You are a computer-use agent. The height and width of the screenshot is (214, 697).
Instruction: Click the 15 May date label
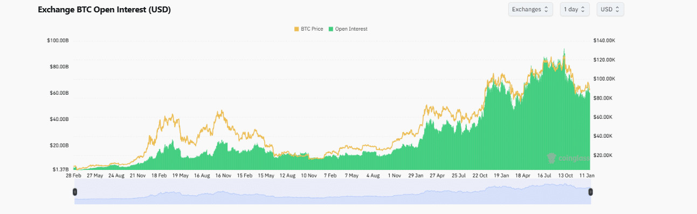(266, 175)
